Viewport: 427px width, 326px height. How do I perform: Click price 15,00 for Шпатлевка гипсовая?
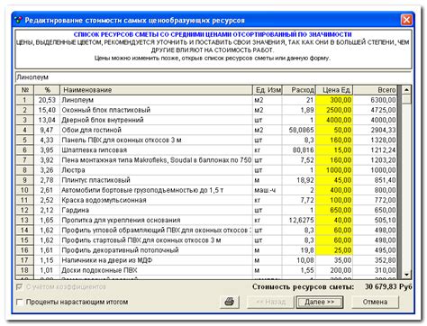334,150
